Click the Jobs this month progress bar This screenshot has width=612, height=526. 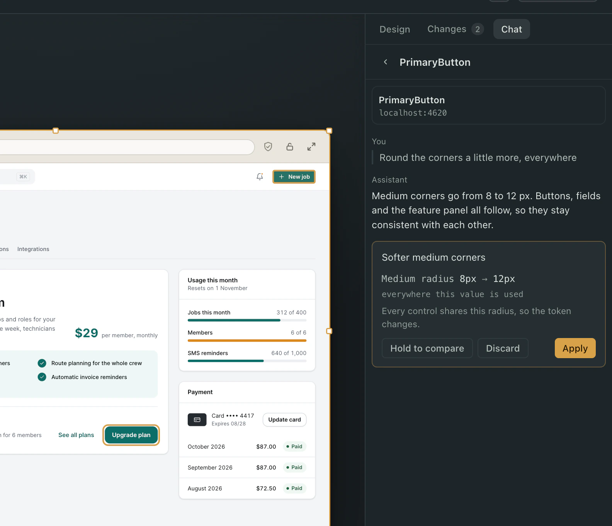point(247,320)
